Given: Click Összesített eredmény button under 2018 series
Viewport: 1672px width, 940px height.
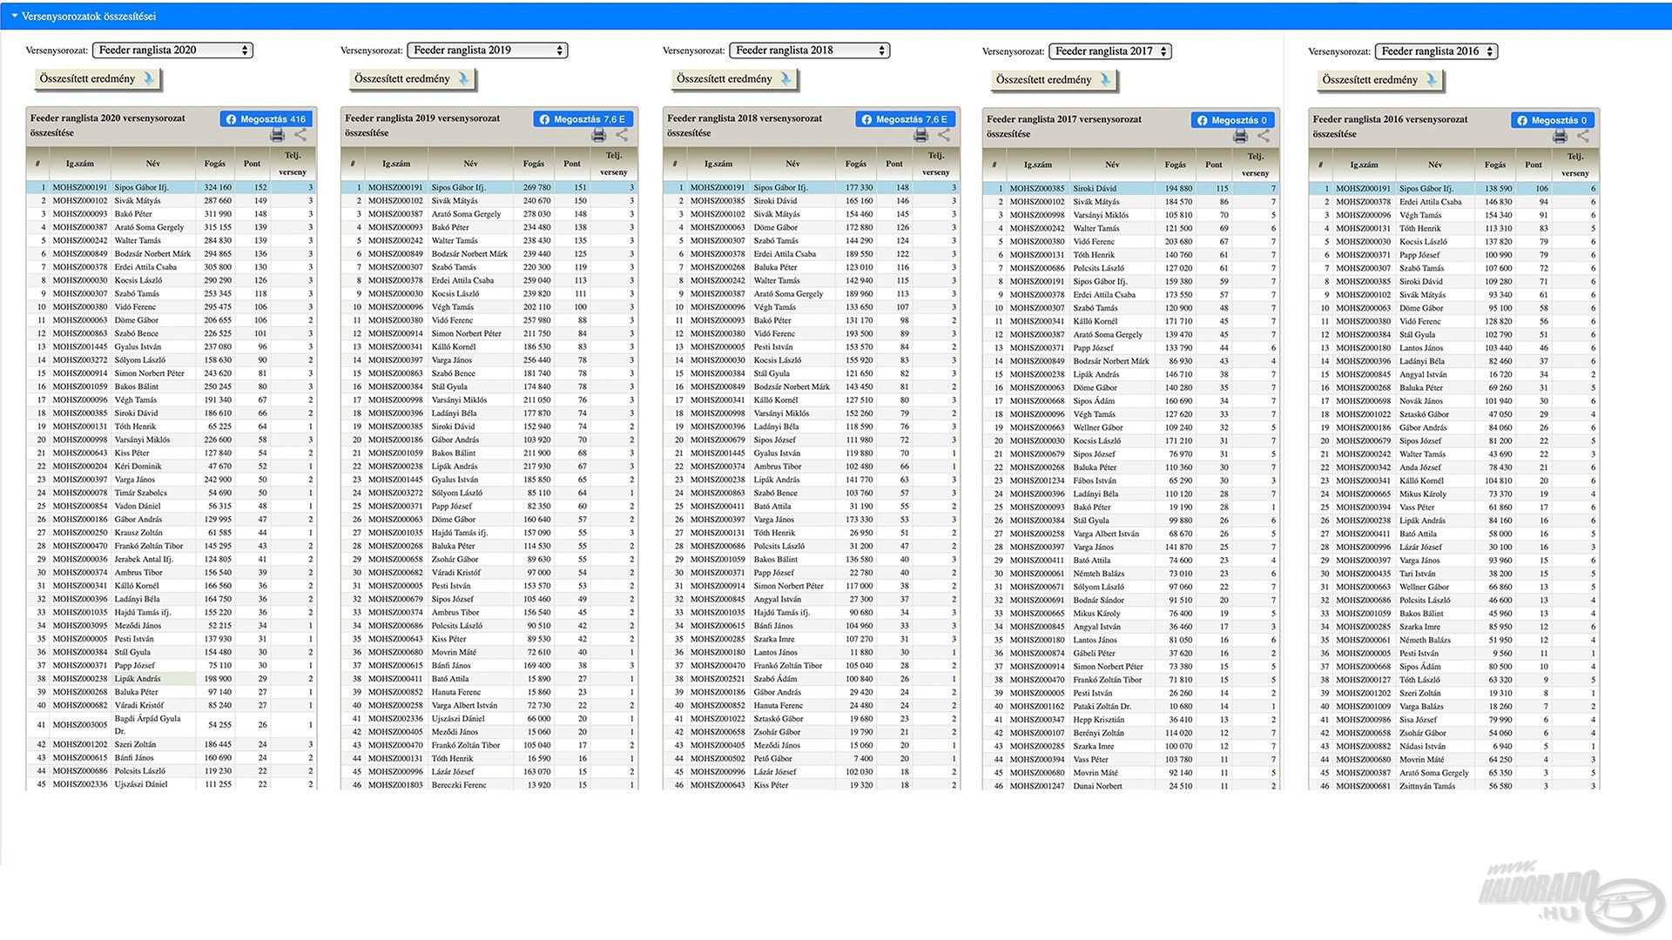Looking at the screenshot, I should click(734, 79).
